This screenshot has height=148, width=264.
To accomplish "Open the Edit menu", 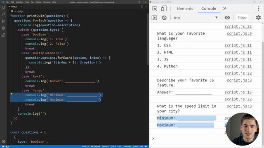I will 12,2.
